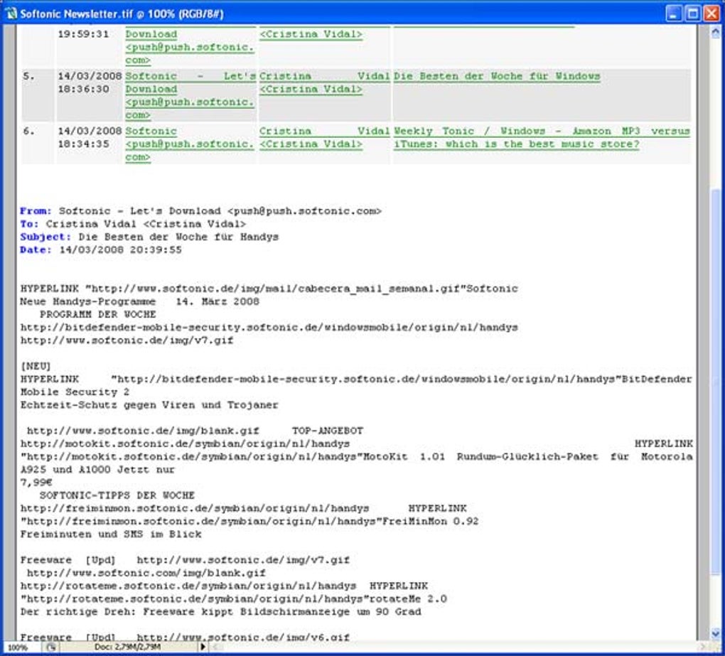Close the Softonic Newsletter.tif document
The height and width of the screenshot is (656, 725).
point(711,14)
